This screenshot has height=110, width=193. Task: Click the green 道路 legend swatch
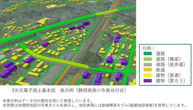click(148, 53)
